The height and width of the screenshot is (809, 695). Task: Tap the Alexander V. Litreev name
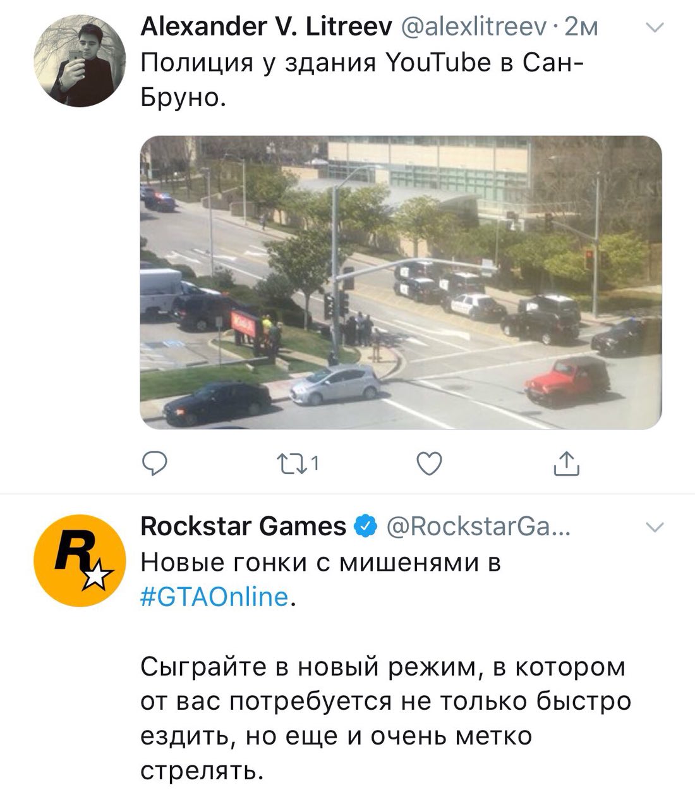point(266,27)
